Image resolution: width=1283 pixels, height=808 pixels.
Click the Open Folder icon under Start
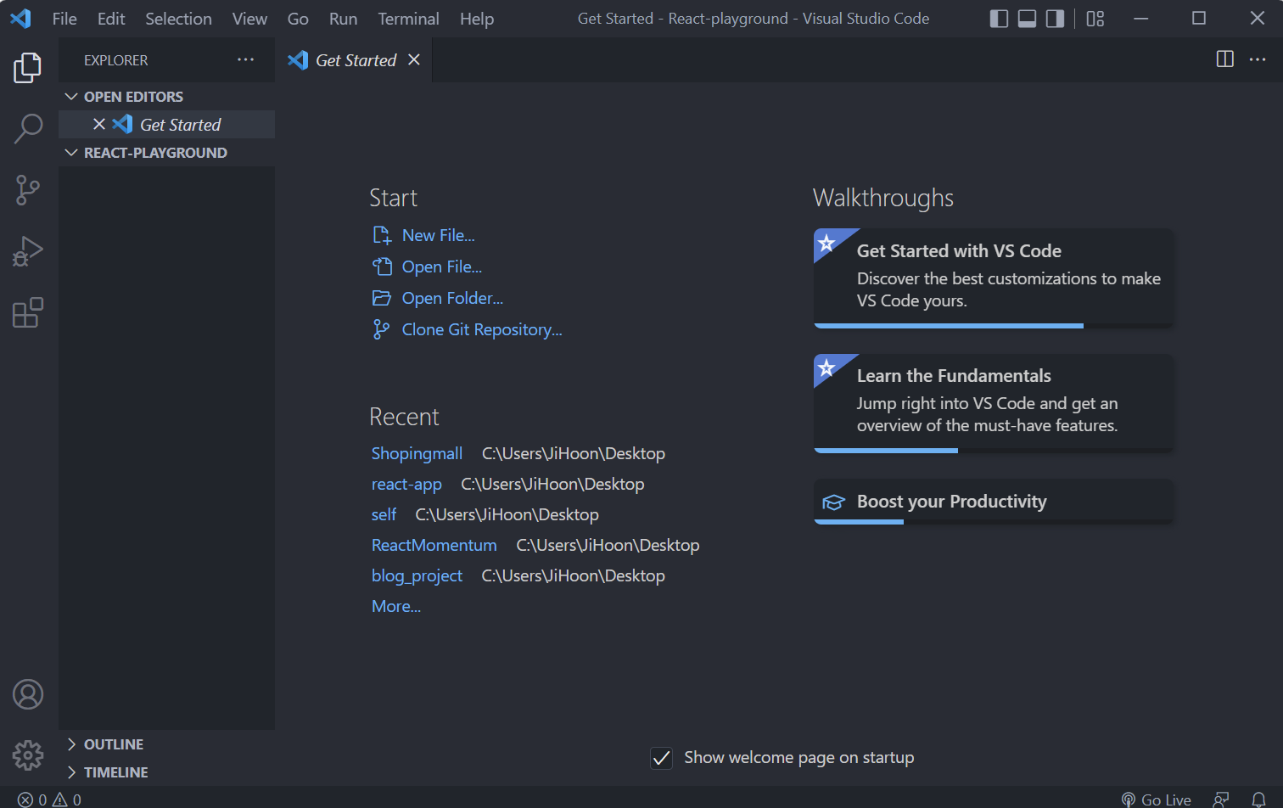pyautogui.click(x=382, y=298)
